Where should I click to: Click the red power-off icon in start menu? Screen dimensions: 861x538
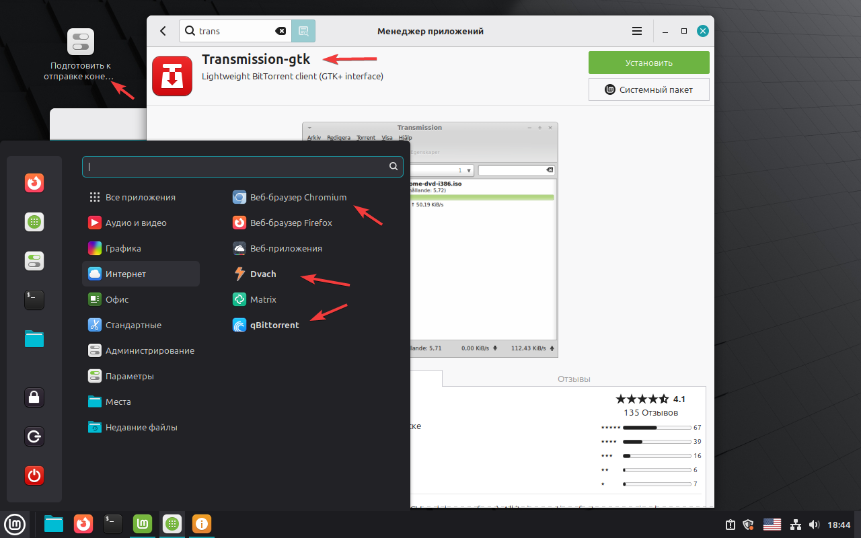coord(34,475)
